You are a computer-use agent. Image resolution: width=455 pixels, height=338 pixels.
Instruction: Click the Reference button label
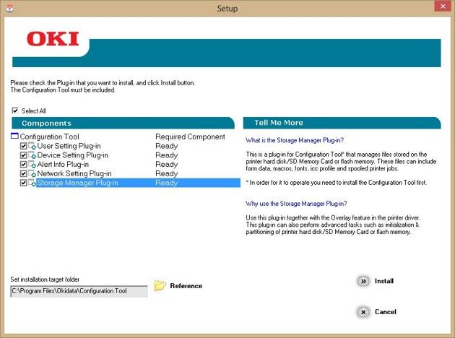[x=186, y=286]
